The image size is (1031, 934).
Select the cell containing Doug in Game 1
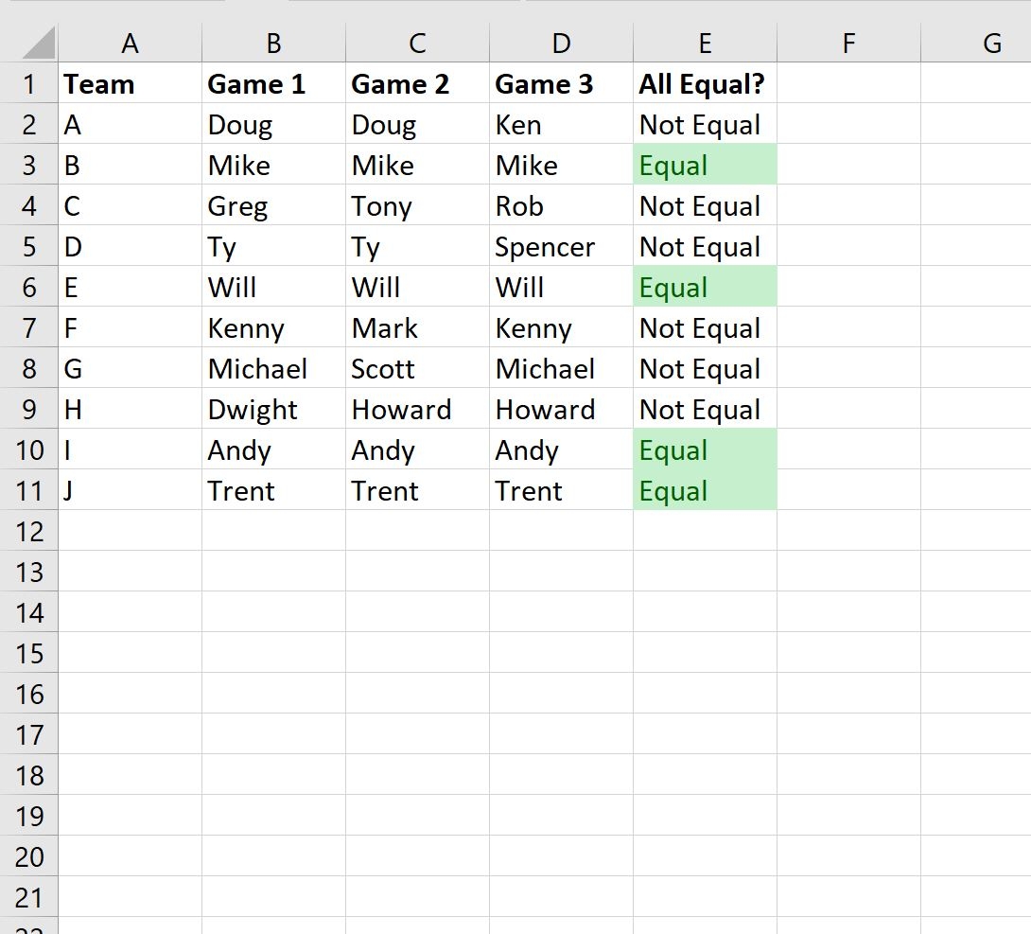pos(272,124)
